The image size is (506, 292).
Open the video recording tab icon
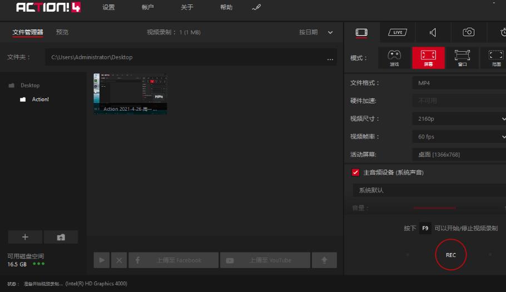point(361,32)
